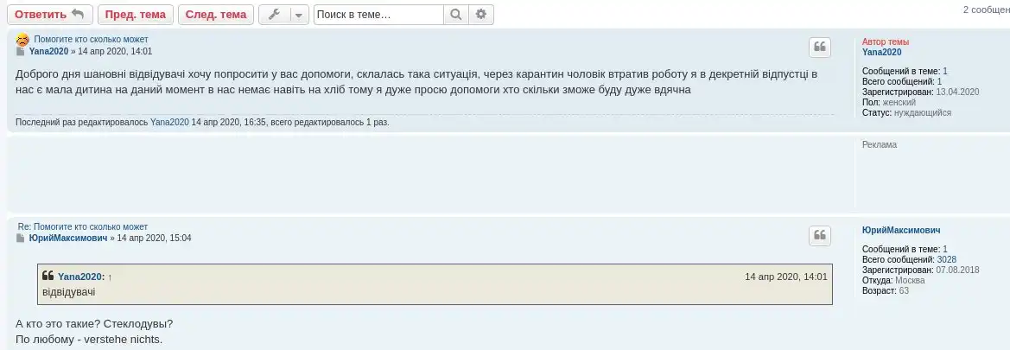Quote Yana2020's post using the quote icon
Screen dimensions: 1010x350
tap(819, 48)
